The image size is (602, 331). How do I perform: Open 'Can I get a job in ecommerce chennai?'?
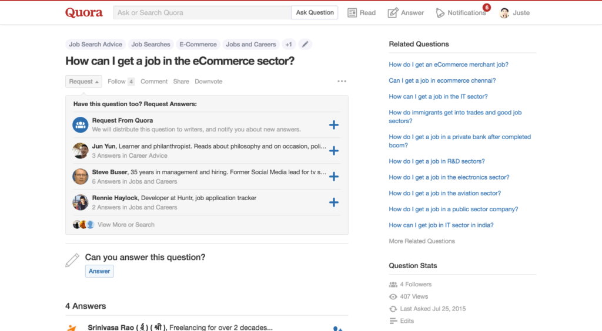442,80
